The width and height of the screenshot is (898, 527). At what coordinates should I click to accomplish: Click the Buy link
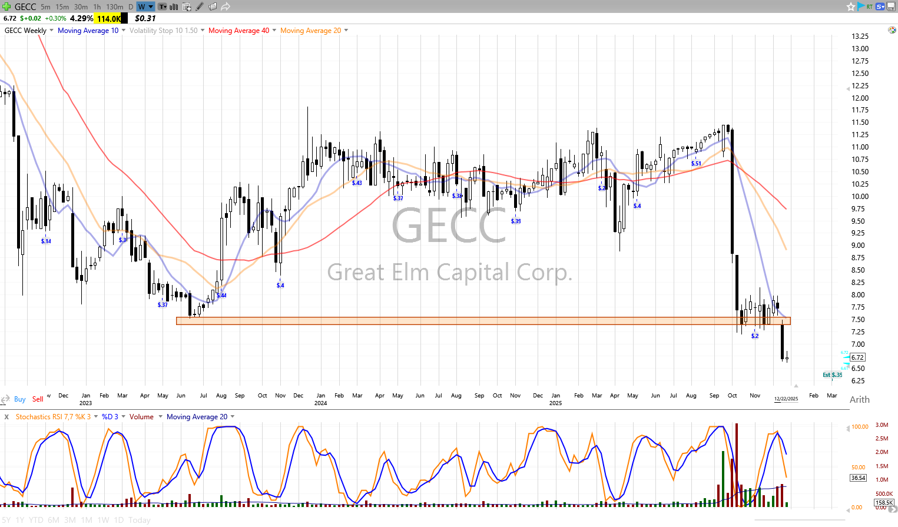[x=19, y=399]
